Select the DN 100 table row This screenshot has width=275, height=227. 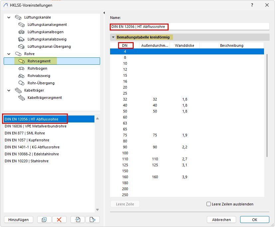pos(187,153)
